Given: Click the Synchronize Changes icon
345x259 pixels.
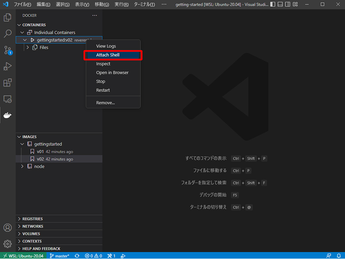Looking at the screenshot, I should [x=77, y=256].
